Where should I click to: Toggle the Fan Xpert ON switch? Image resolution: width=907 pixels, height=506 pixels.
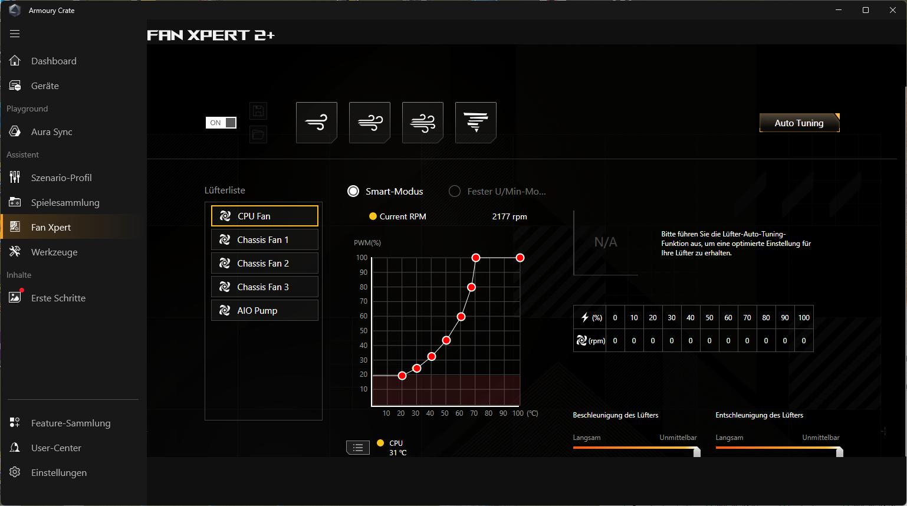tap(221, 123)
